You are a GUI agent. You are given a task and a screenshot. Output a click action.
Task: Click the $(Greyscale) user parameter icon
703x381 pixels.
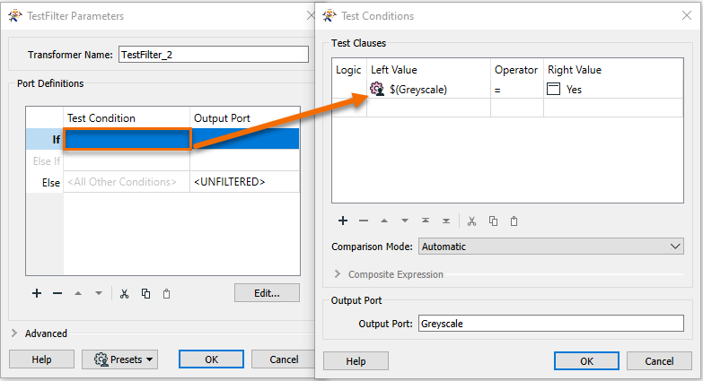click(x=377, y=89)
